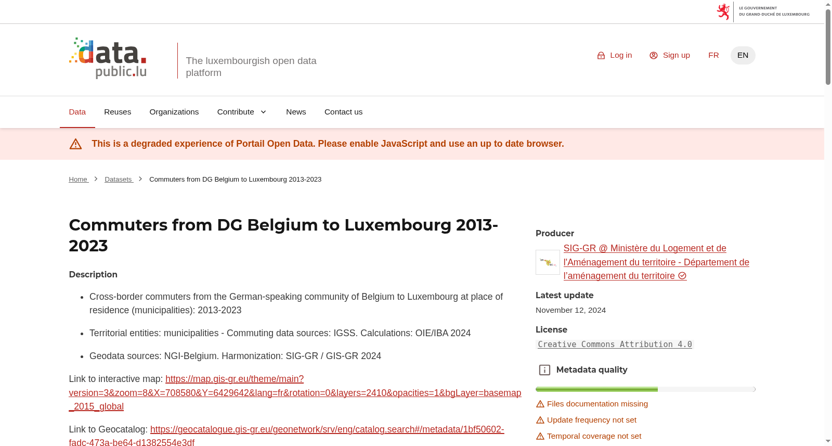The width and height of the screenshot is (832, 446).
Task: Click the Luxembourg government lion logo
Action: tap(723, 11)
